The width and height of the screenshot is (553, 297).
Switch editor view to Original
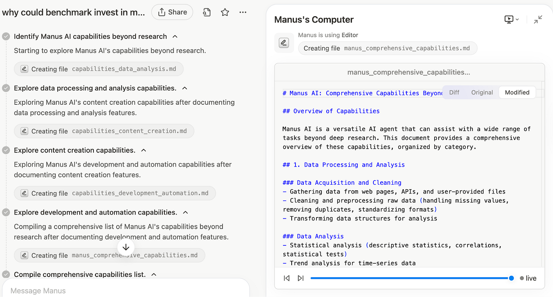[482, 92]
